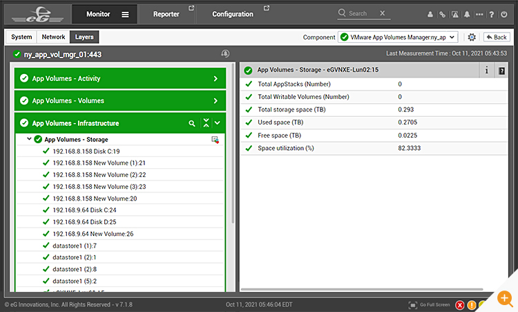Open the user profile icon
The width and height of the screenshot is (518, 312).
[430, 15]
